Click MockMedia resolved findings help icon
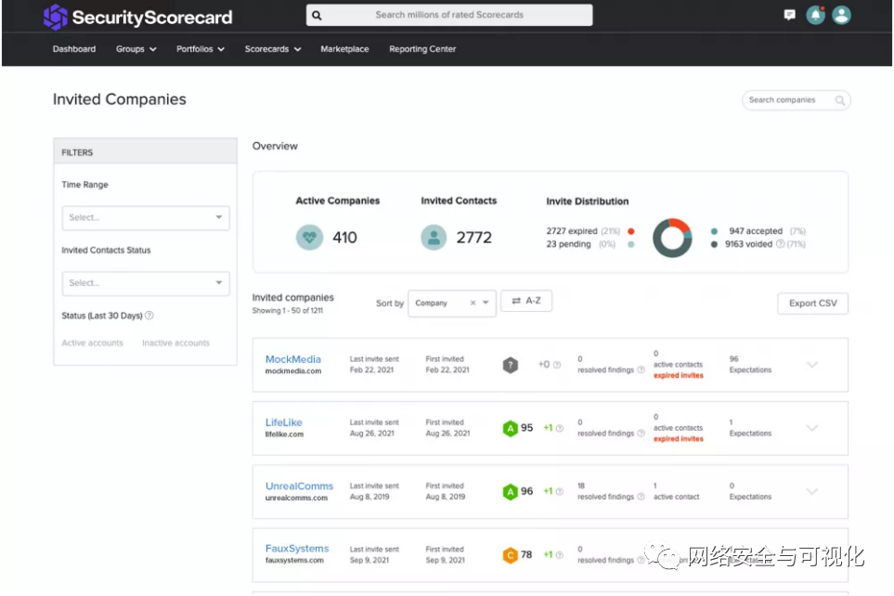Screen dimensions: 894x596 click(x=641, y=370)
